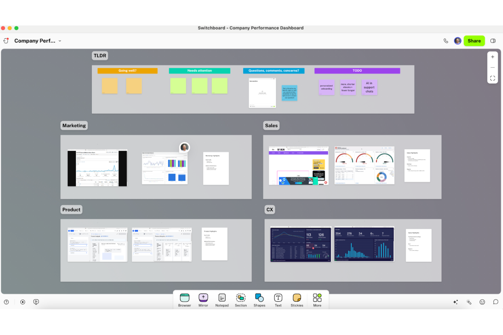Open Marketing bar charts dashboard thumbnail
Image resolution: width=503 pixels, height=335 pixels.
164,168
